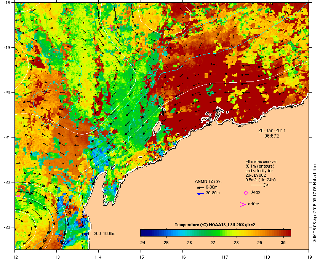
Task: Click the cyan line under '200 1000m'
Action: [x=102, y=237]
